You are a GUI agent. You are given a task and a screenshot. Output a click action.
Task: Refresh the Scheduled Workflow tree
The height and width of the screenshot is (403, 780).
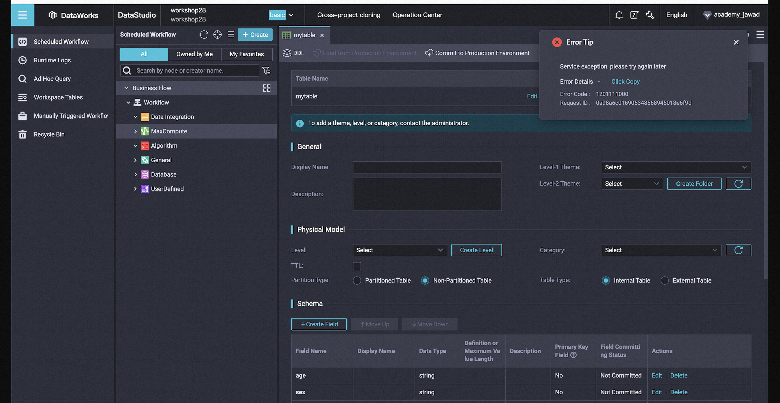pos(204,35)
